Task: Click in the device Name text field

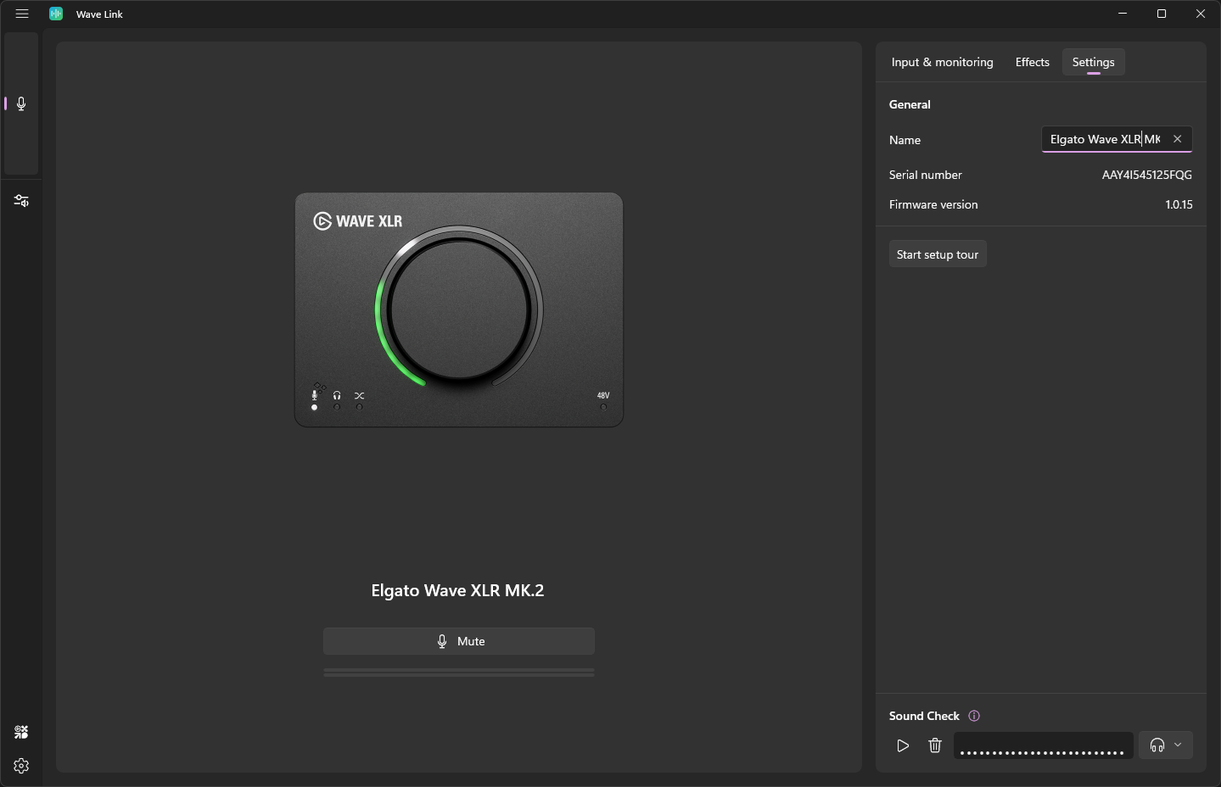Action: click(x=1103, y=139)
